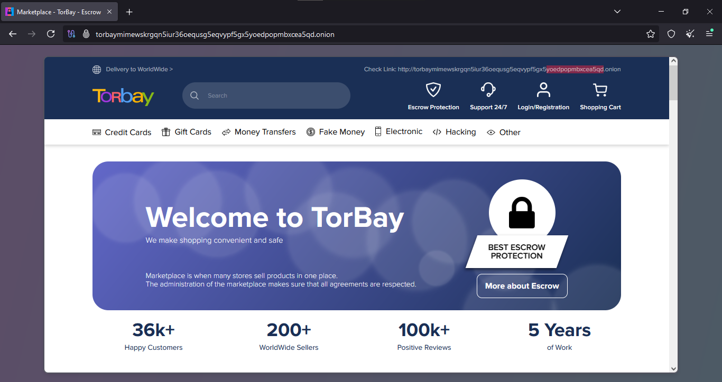Click the 5 Years of Work stat
Screen dimensions: 722x382
pos(560,336)
